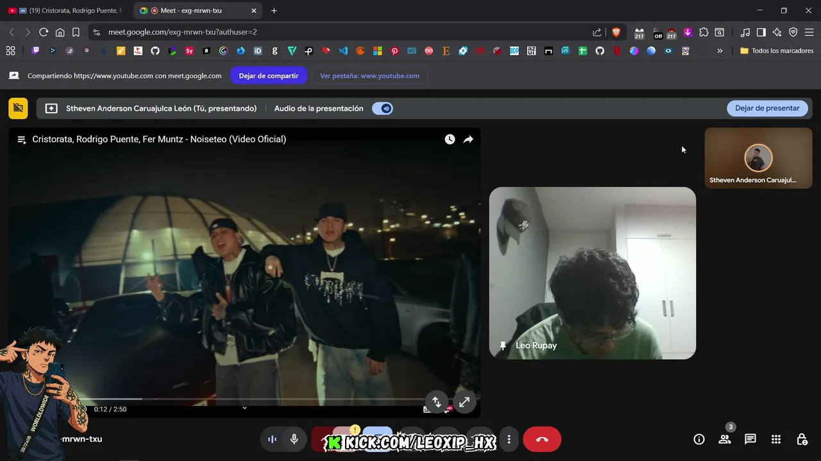Bookmark this page with the bookmark icon
Screen dimensions: 821x461
pyautogui.click(x=76, y=32)
